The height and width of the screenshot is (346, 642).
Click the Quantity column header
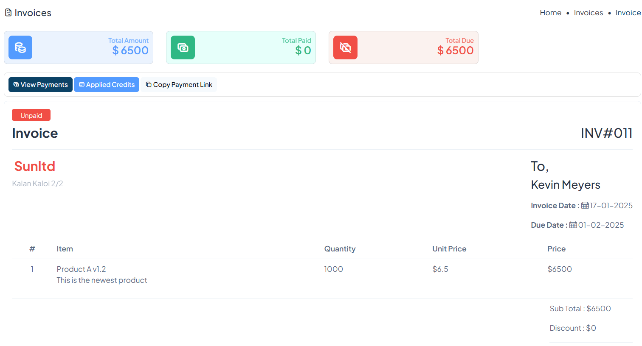pos(340,249)
